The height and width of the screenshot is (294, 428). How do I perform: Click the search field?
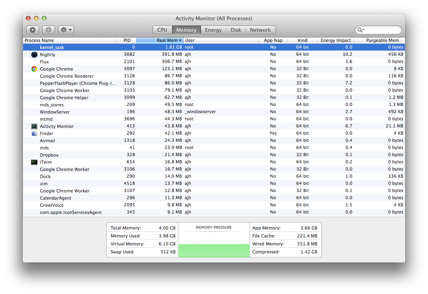[x=378, y=30]
